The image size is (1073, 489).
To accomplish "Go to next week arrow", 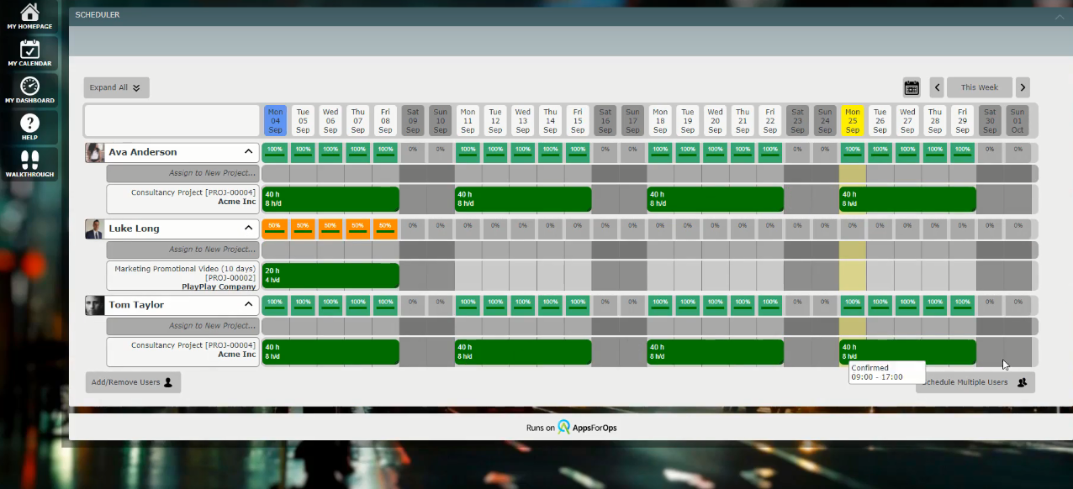I will (x=1023, y=87).
